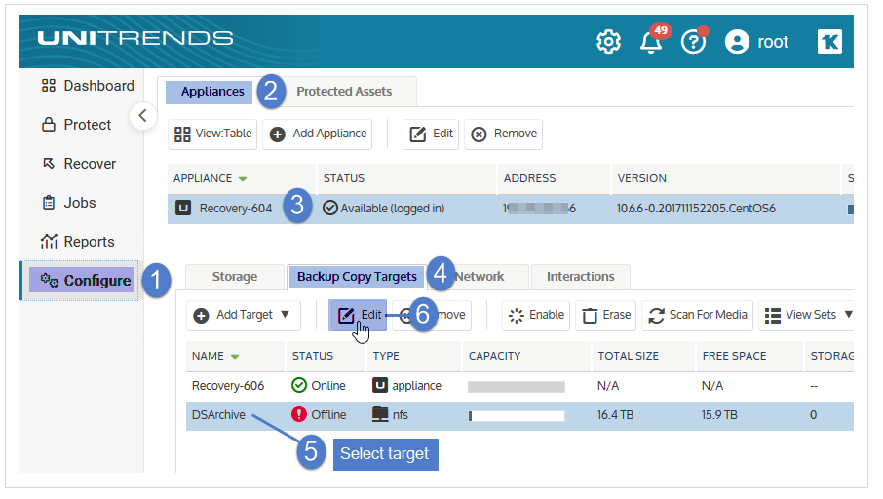Image resolution: width=883 pixels, height=499 pixels.
Task: Click the Enable target button
Action: [536, 315]
